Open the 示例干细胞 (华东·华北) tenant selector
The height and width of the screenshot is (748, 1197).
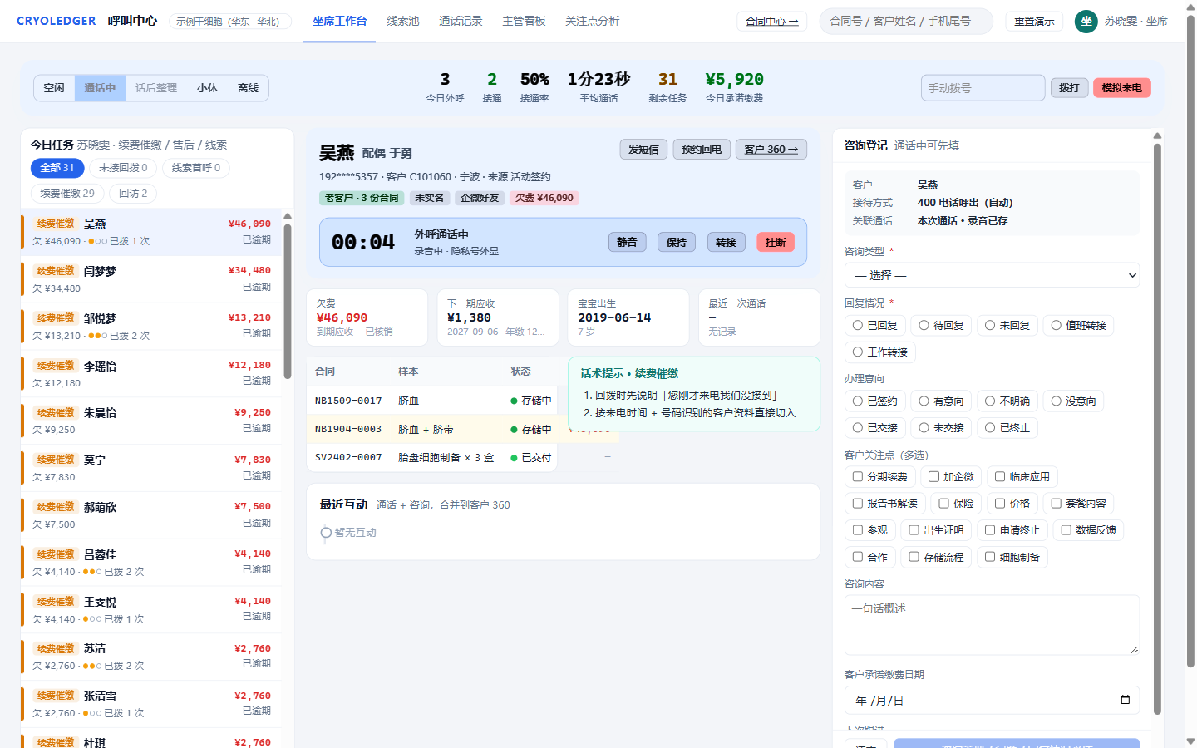(230, 22)
